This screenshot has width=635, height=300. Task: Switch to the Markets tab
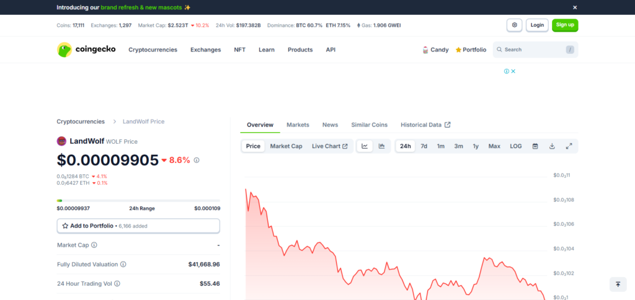[x=298, y=125]
